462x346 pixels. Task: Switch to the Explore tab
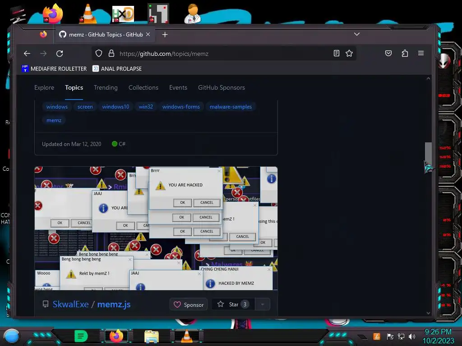tap(44, 87)
